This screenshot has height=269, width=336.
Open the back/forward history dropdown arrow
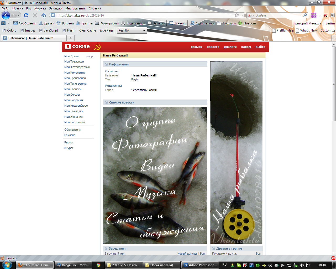coord(19,15)
